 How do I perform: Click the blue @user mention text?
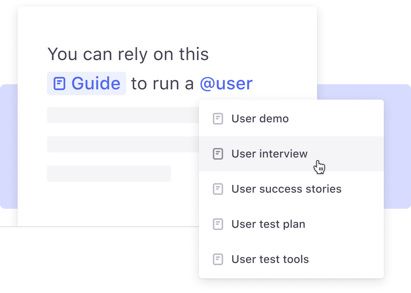tap(226, 84)
